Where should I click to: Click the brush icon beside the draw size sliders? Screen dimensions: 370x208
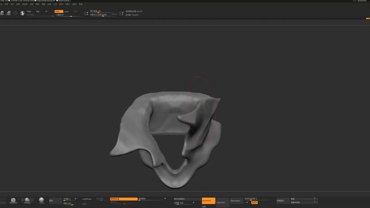click(x=86, y=13)
